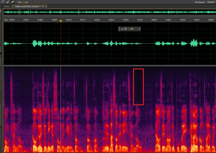The height and width of the screenshot is (153, 216).
Task: Open the Workspace Default dropdown
Action: point(211,2)
